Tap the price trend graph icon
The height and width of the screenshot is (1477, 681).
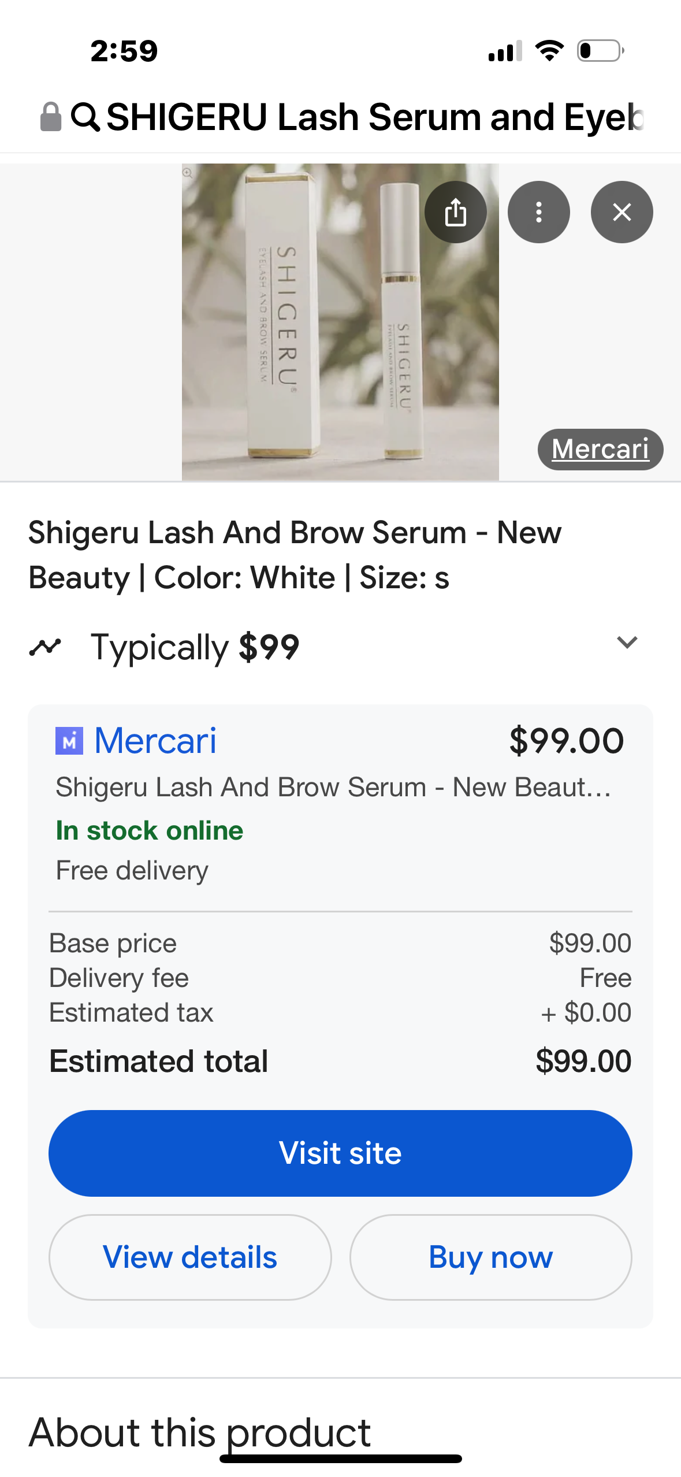click(x=45, y=647)
